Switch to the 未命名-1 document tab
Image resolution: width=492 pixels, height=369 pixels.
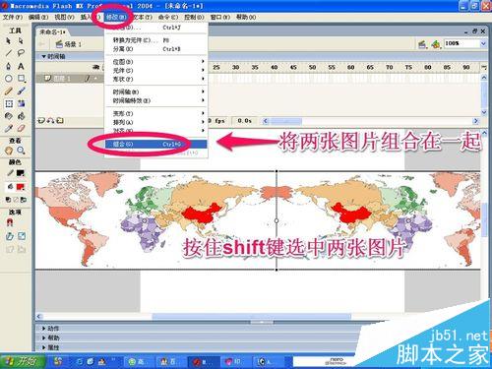pos(52,31)
